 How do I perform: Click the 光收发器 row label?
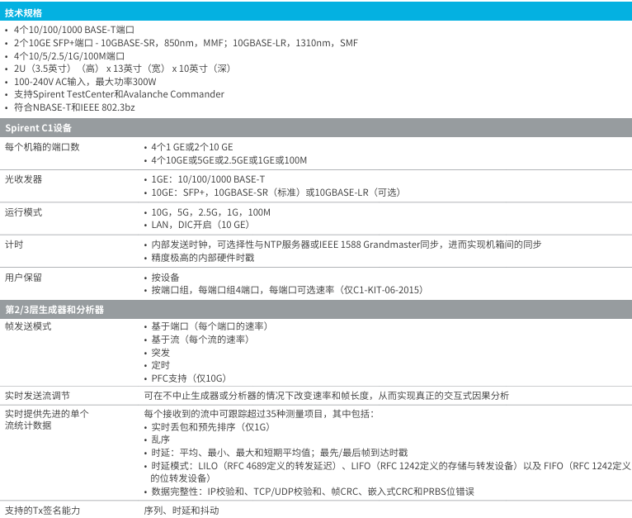23,179
